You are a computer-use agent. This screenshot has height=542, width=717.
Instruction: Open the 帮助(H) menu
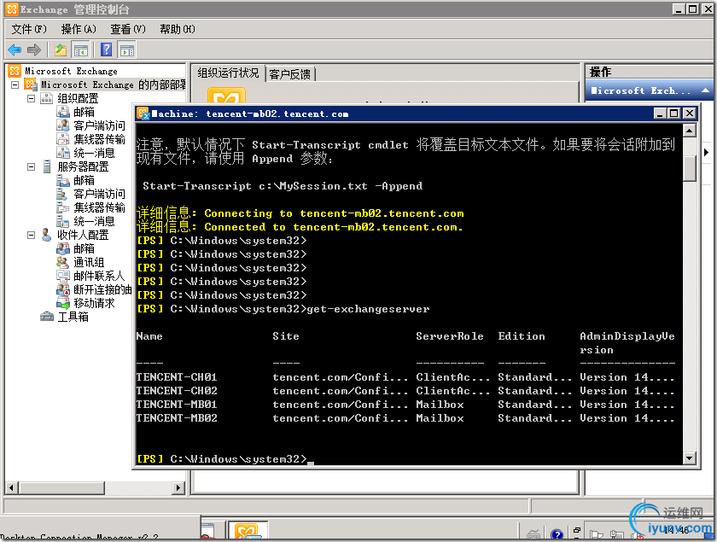(178, 29)
